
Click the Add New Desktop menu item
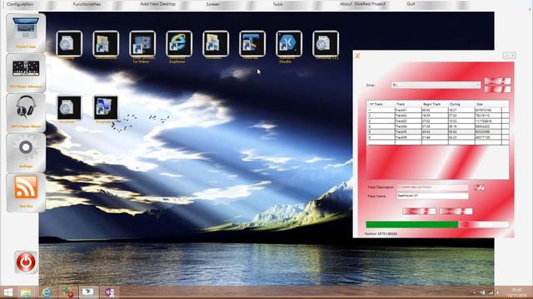point(157,4)
